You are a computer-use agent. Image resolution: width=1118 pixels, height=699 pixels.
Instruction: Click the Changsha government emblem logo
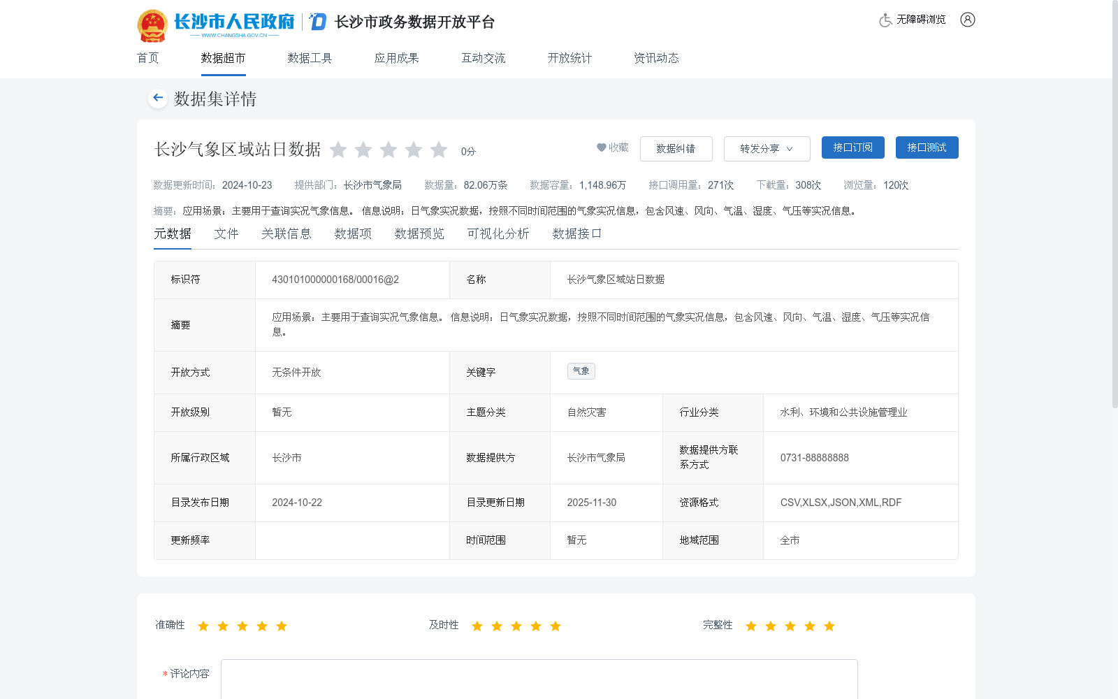(x=152, y=26)
